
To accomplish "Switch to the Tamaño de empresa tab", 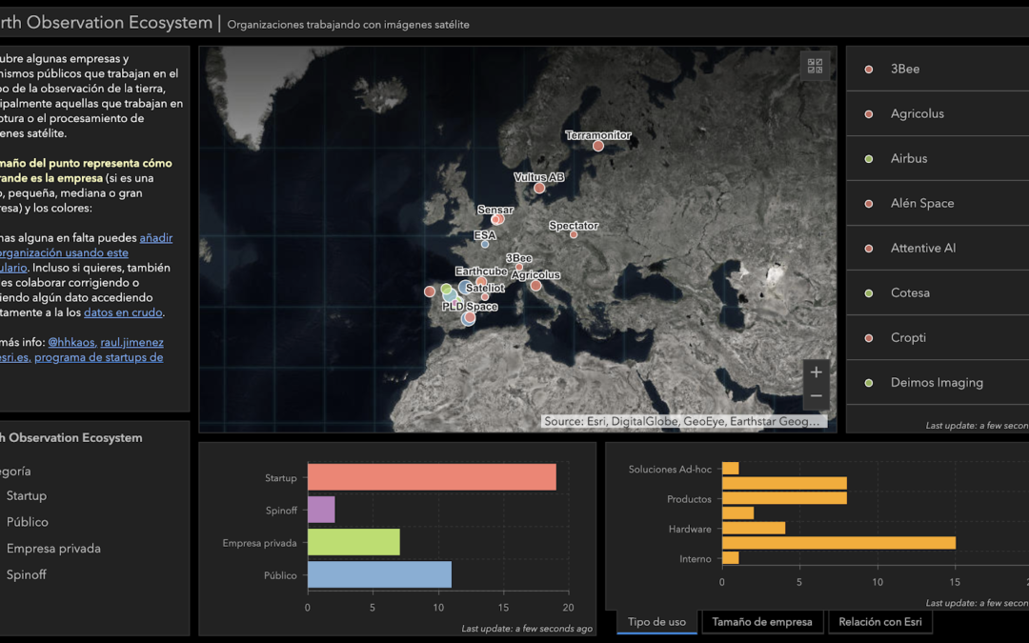I will (x=762, y=622).
